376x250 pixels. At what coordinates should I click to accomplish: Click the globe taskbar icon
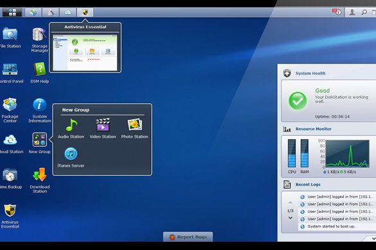tap(33, 12)
